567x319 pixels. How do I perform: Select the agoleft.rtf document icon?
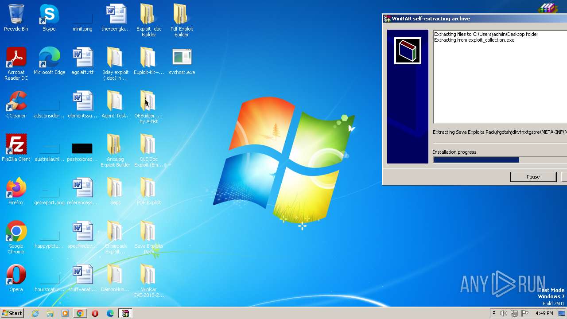[82, 61]
